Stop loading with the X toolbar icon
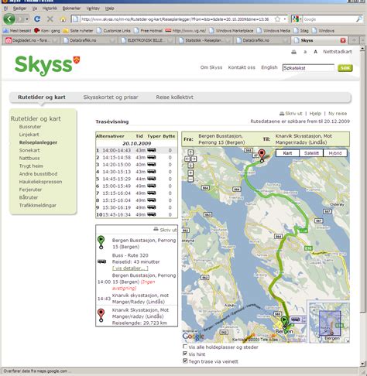This screenshot has height=376, width=367. [50, 19]
